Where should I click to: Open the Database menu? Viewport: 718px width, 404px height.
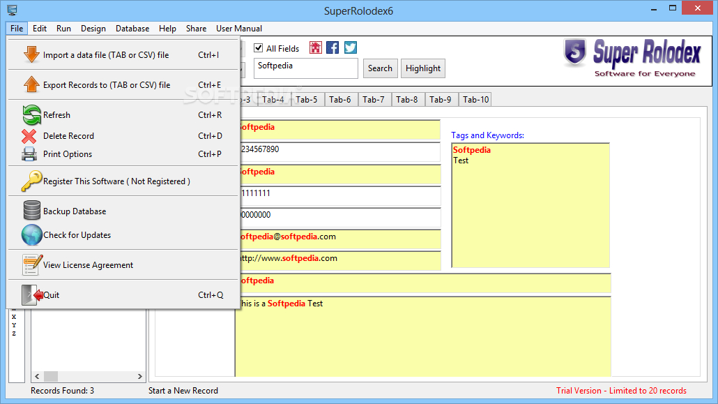click(132, 29)
